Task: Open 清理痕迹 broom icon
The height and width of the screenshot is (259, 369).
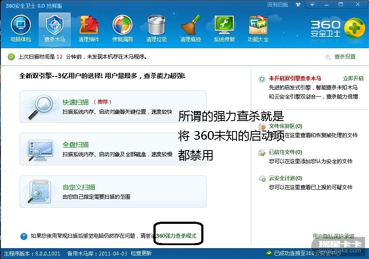Action: click(x=190, y=29)
